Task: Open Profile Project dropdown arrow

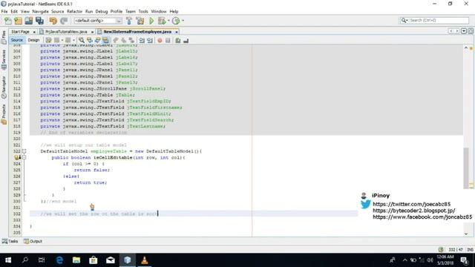Action: (x=183, y=21)
